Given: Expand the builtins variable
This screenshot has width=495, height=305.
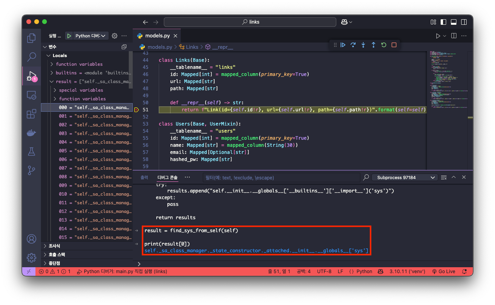Looking at the screenshot, I should coord(52,73).
